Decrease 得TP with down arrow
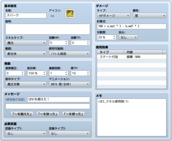This screenshot has height=141, width=172. [x=88, y=74]
